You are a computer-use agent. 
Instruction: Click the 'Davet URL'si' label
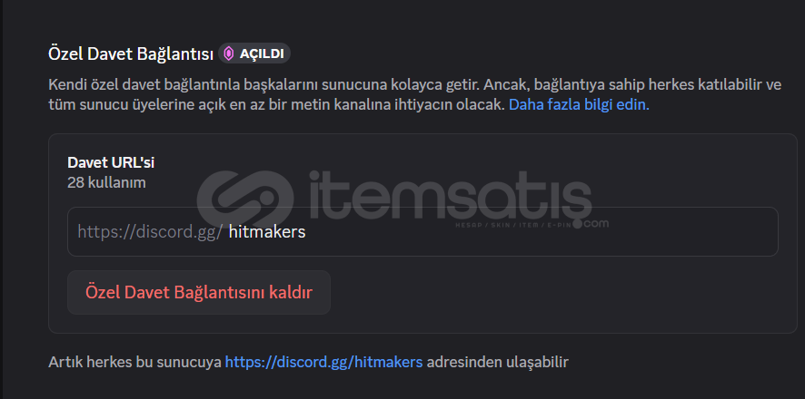(111, 163)
